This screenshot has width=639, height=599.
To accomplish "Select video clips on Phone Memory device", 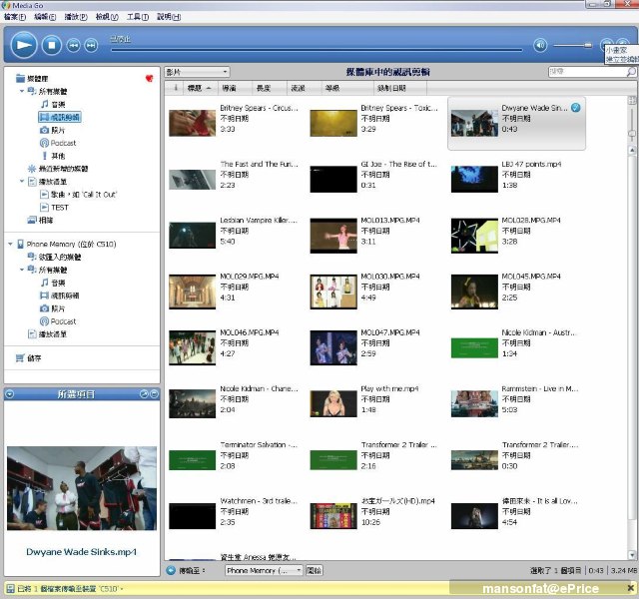I will (x=60, y=296).
